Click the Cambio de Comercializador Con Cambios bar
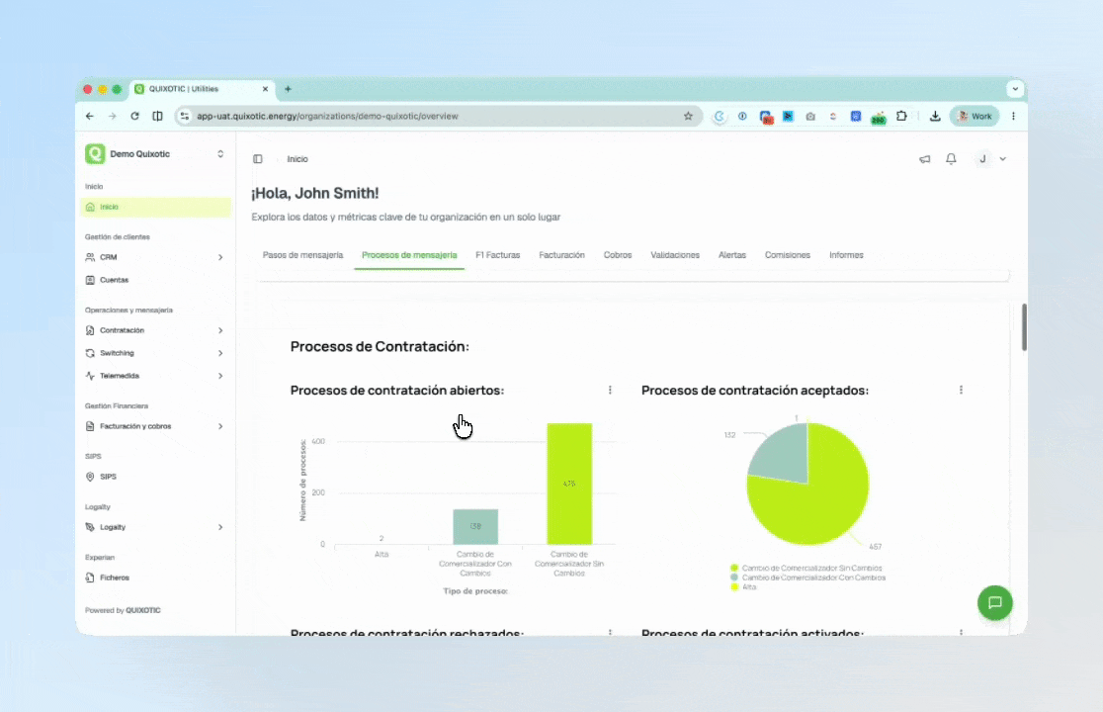 tap(475, 527)
